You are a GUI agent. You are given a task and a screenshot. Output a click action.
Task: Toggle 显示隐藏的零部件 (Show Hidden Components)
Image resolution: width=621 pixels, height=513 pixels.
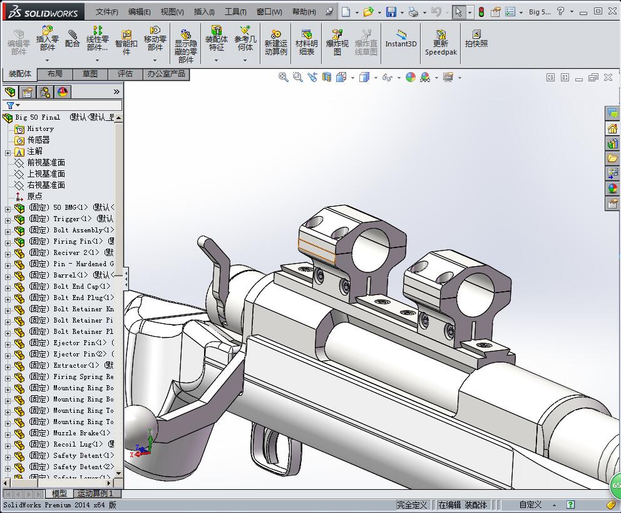[x=185, y=39]
